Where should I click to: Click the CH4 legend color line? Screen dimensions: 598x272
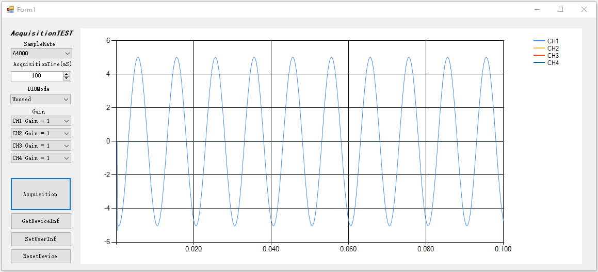coord(539,63)
